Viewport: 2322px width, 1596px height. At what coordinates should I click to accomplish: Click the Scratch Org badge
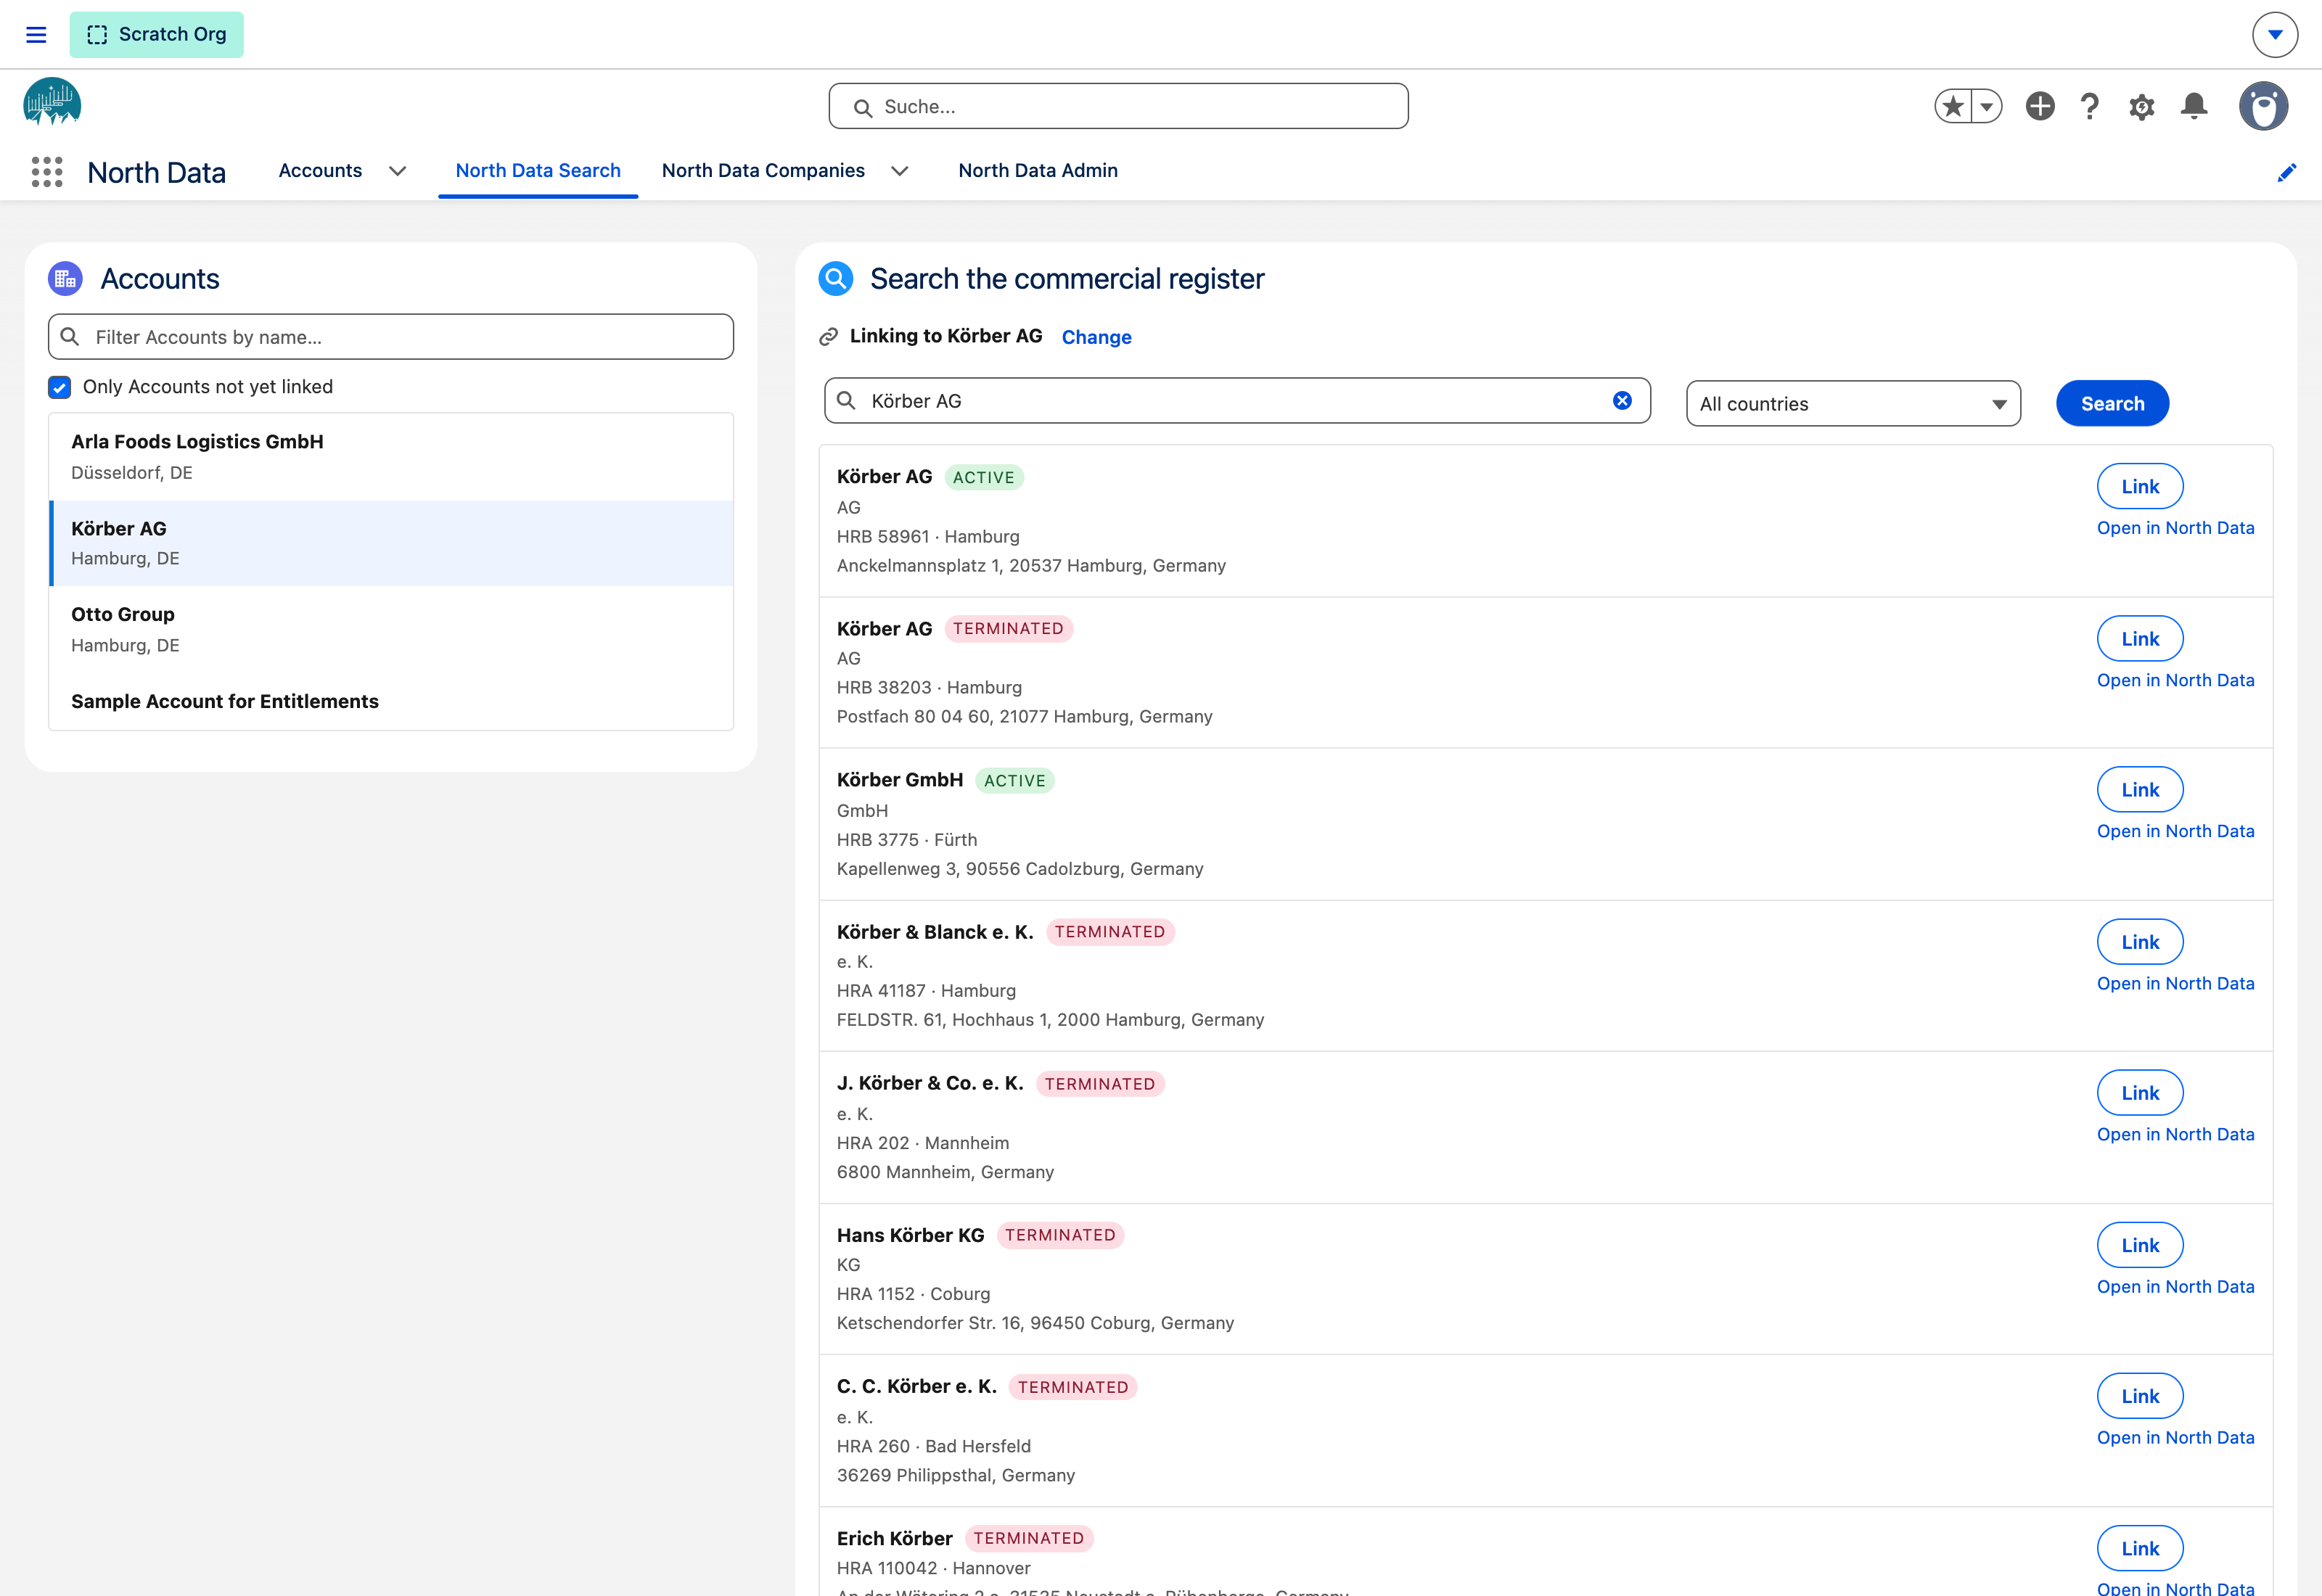point(157,35)
